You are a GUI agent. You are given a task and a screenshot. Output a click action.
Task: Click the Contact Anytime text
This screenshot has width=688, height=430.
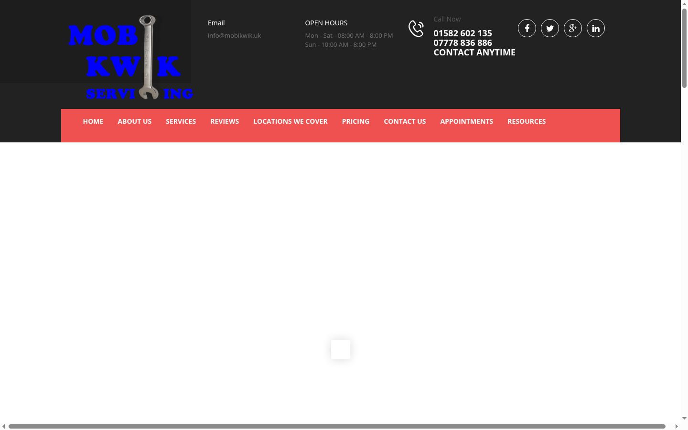[x=474, y=53]
